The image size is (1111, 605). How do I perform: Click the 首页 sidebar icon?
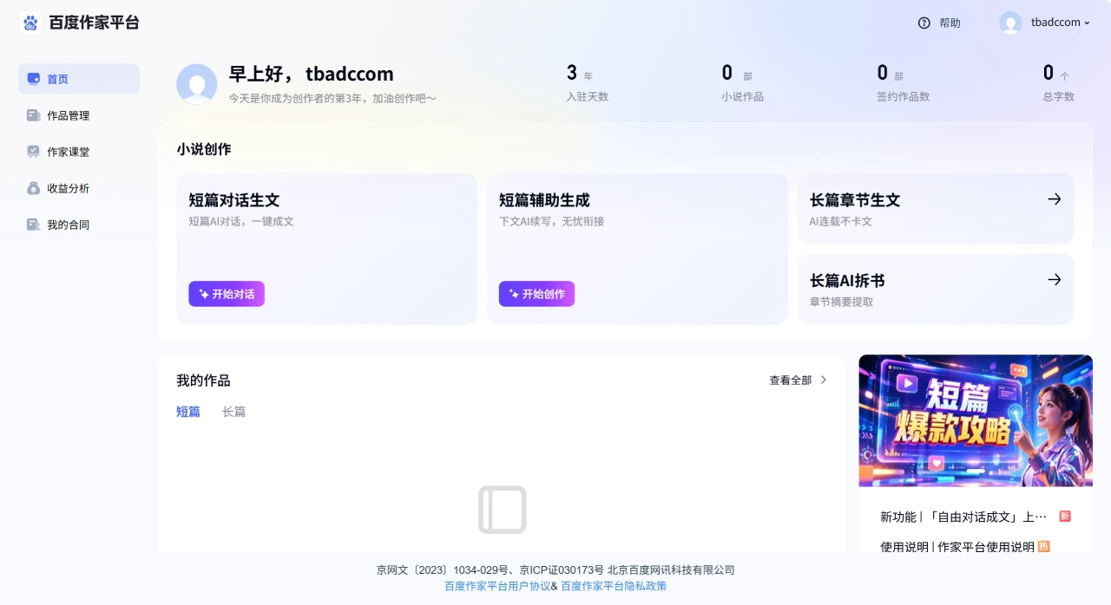pos(34,79)
